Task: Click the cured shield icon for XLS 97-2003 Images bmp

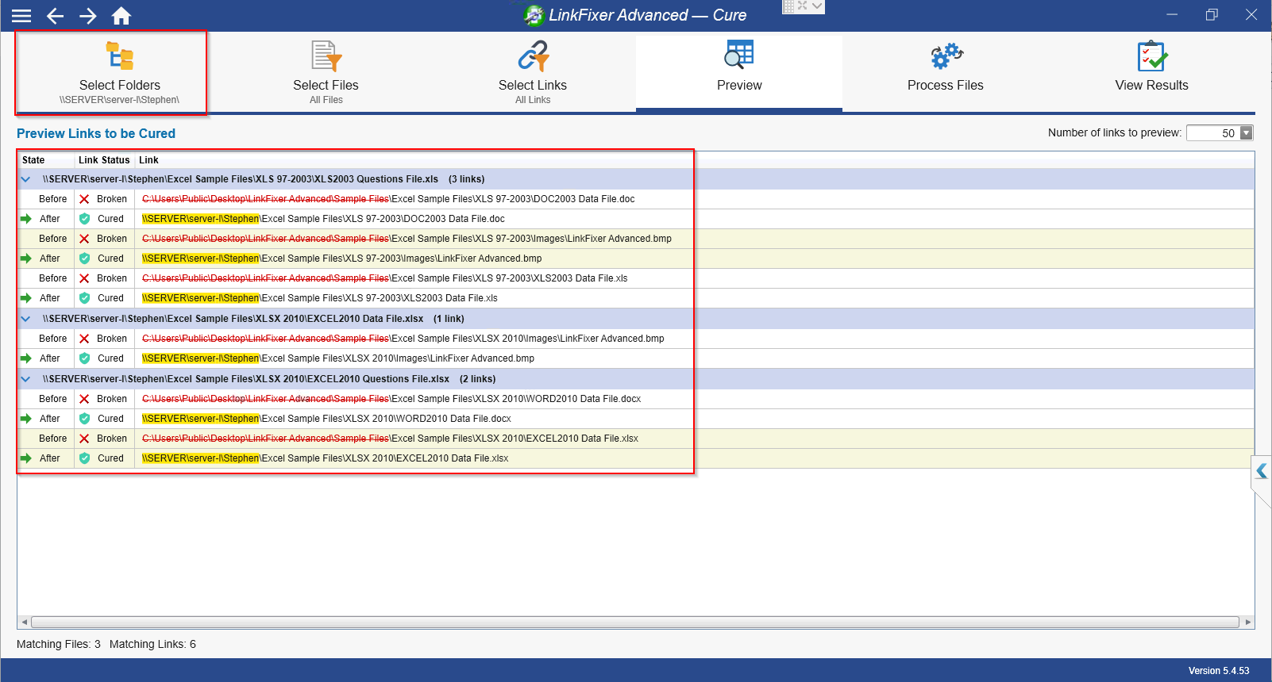Action: click(x=84, y=259)
